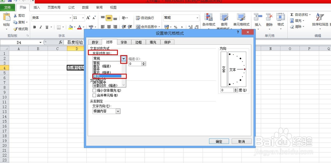Click the Decrease Indent icon
The width and height of the screenshot is (331, 163).
click(x=124, y=27)
